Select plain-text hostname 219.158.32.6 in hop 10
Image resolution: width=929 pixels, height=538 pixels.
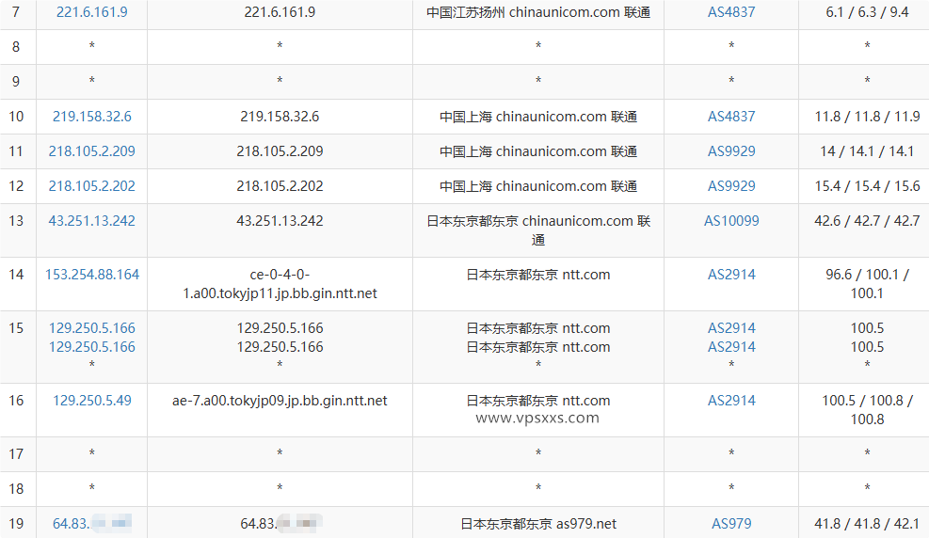[280, 117]
